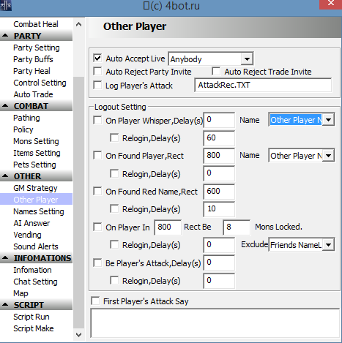Enable First Player's Attack Say

coord(95,301)
